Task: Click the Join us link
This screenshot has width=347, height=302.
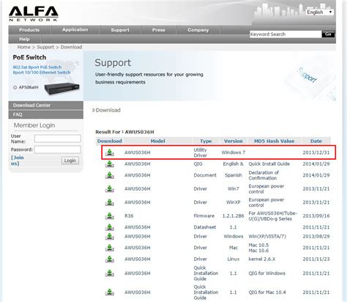Action: coord(18,161)
